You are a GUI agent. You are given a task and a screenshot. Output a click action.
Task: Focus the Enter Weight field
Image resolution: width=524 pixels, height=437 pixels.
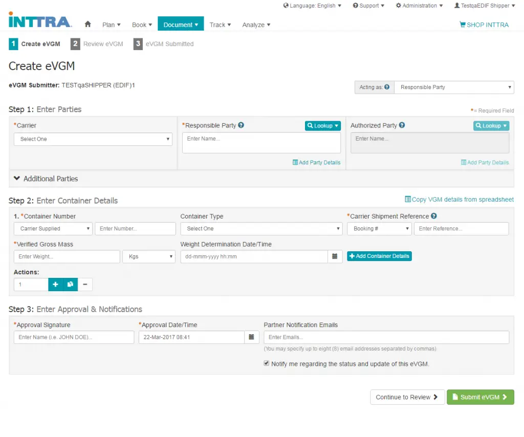click(67, 256)
